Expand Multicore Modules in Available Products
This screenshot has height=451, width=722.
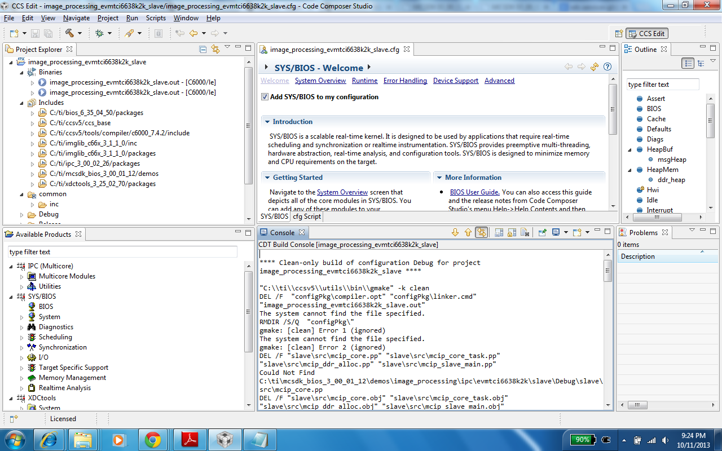pos(23,276)
